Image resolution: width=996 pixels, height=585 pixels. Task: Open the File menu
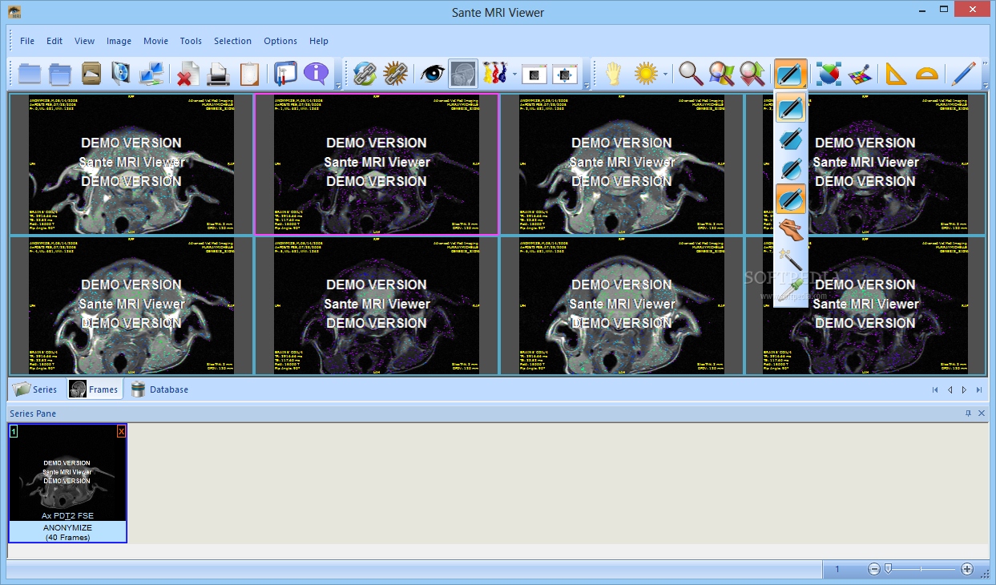point(27,41)
